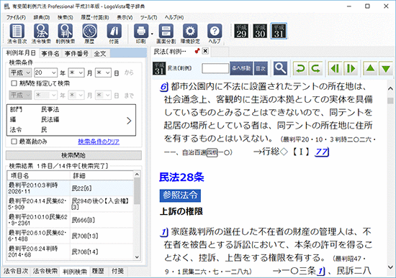Screen dimensions: 396x278
Task: Click the green back arrow icon
Action: coord(300,68)
